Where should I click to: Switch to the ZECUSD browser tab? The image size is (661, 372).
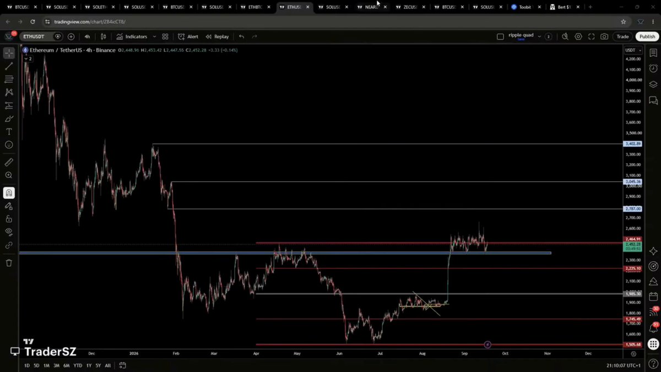point(409,7)
